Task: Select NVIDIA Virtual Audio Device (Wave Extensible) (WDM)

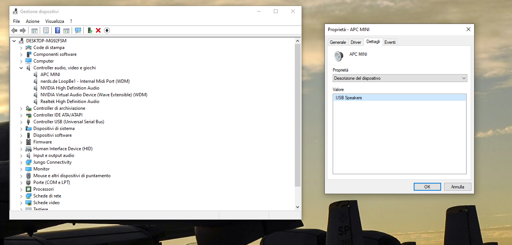Action: [x=94, y=95]
